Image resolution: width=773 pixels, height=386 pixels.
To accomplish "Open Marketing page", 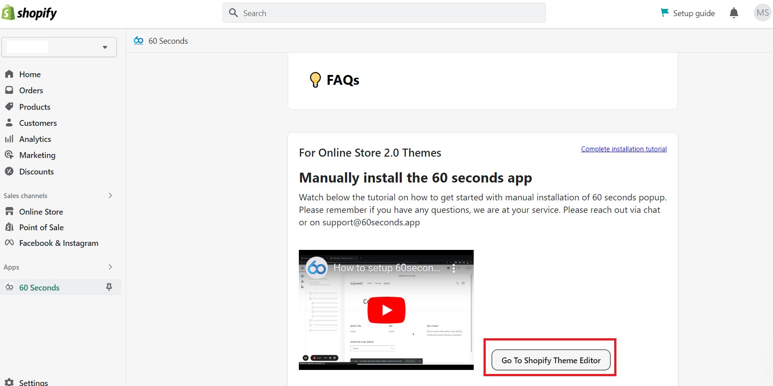I will coord(37,155).
